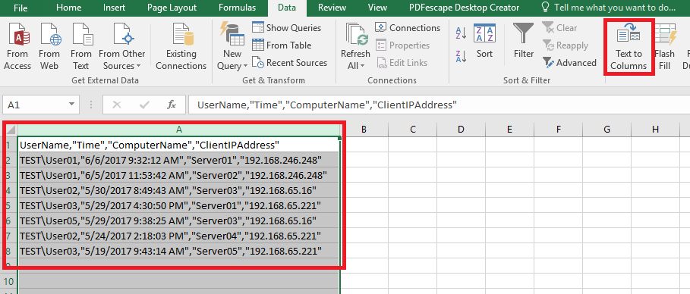This screenshot has width=690, height=294.
Task: Click the From Access icon
Action: pos(17,46)
